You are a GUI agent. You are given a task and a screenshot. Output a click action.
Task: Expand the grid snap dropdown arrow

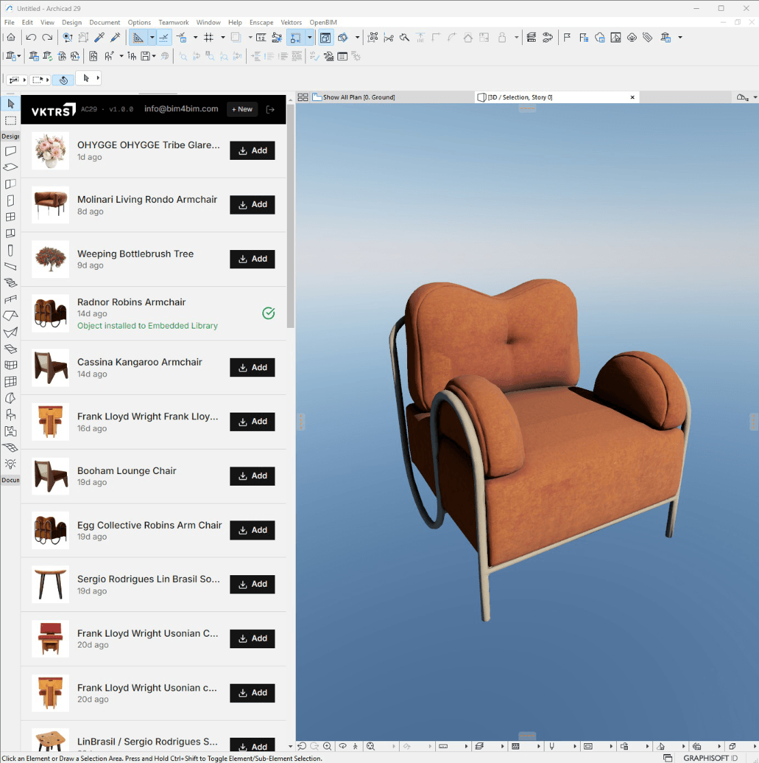(x=223, y=38)
